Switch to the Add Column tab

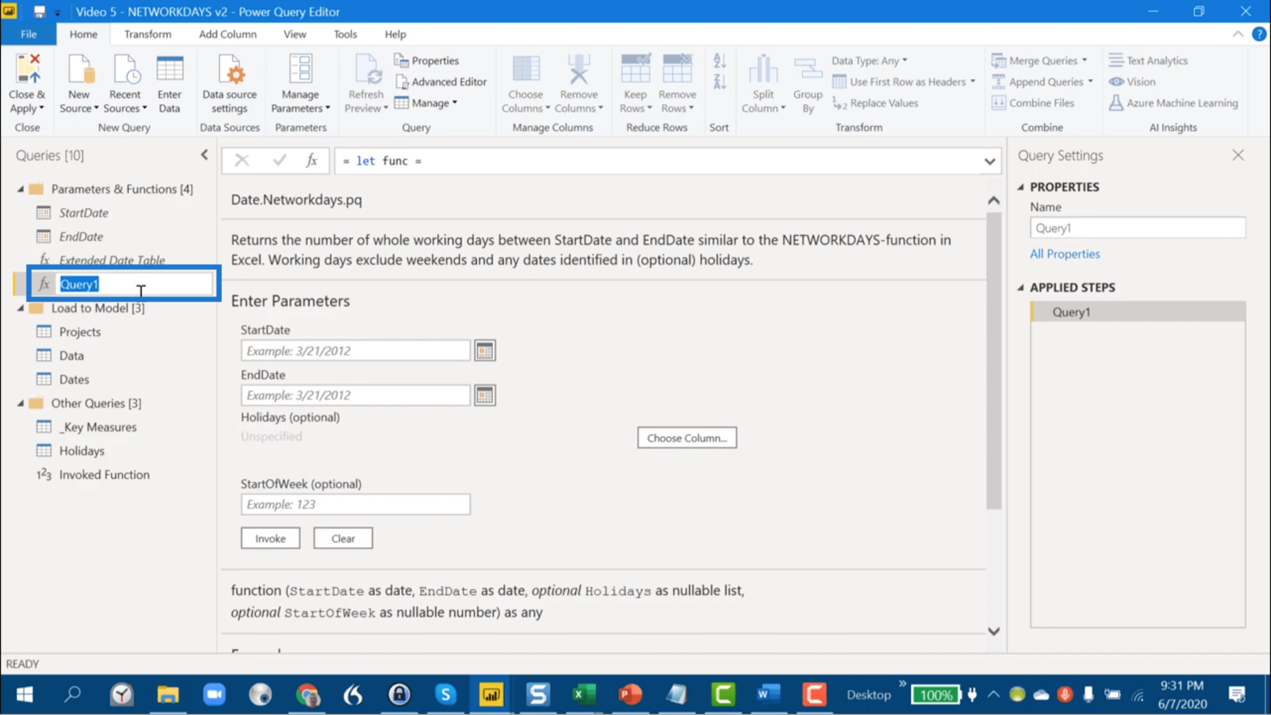228,34
